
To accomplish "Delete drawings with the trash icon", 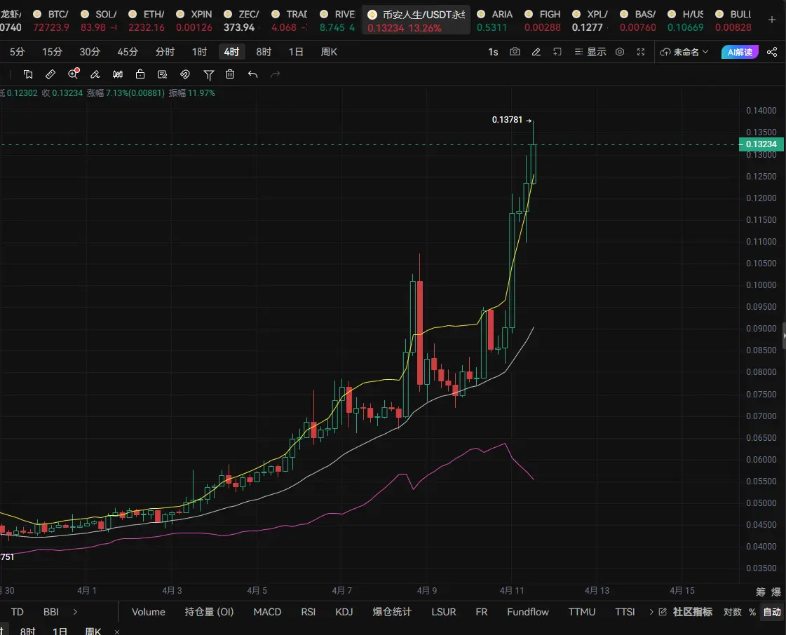I will tap(230, 74).
